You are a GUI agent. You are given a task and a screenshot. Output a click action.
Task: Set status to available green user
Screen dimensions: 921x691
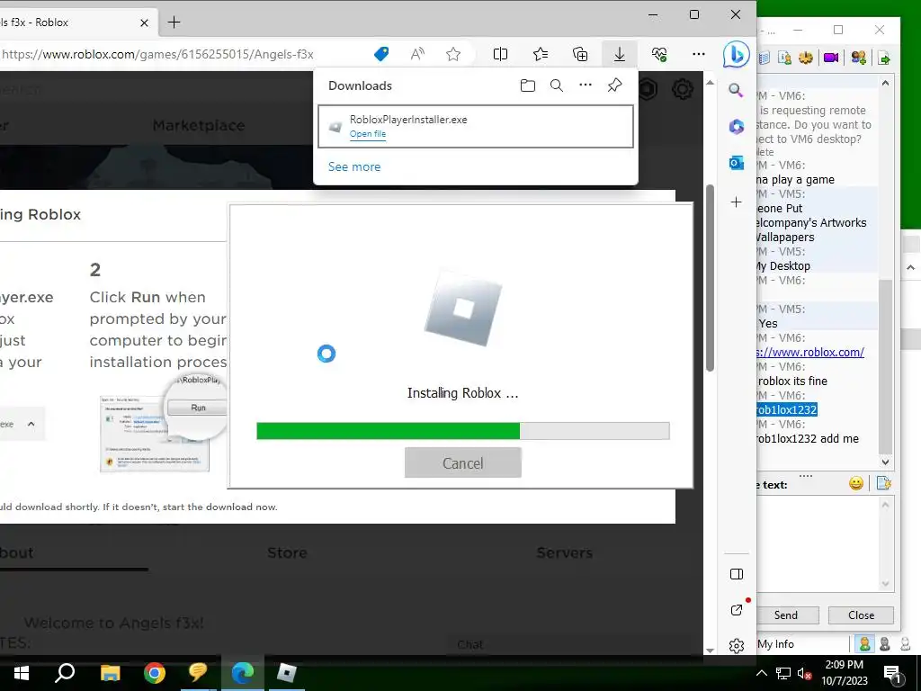click(864, 644)
